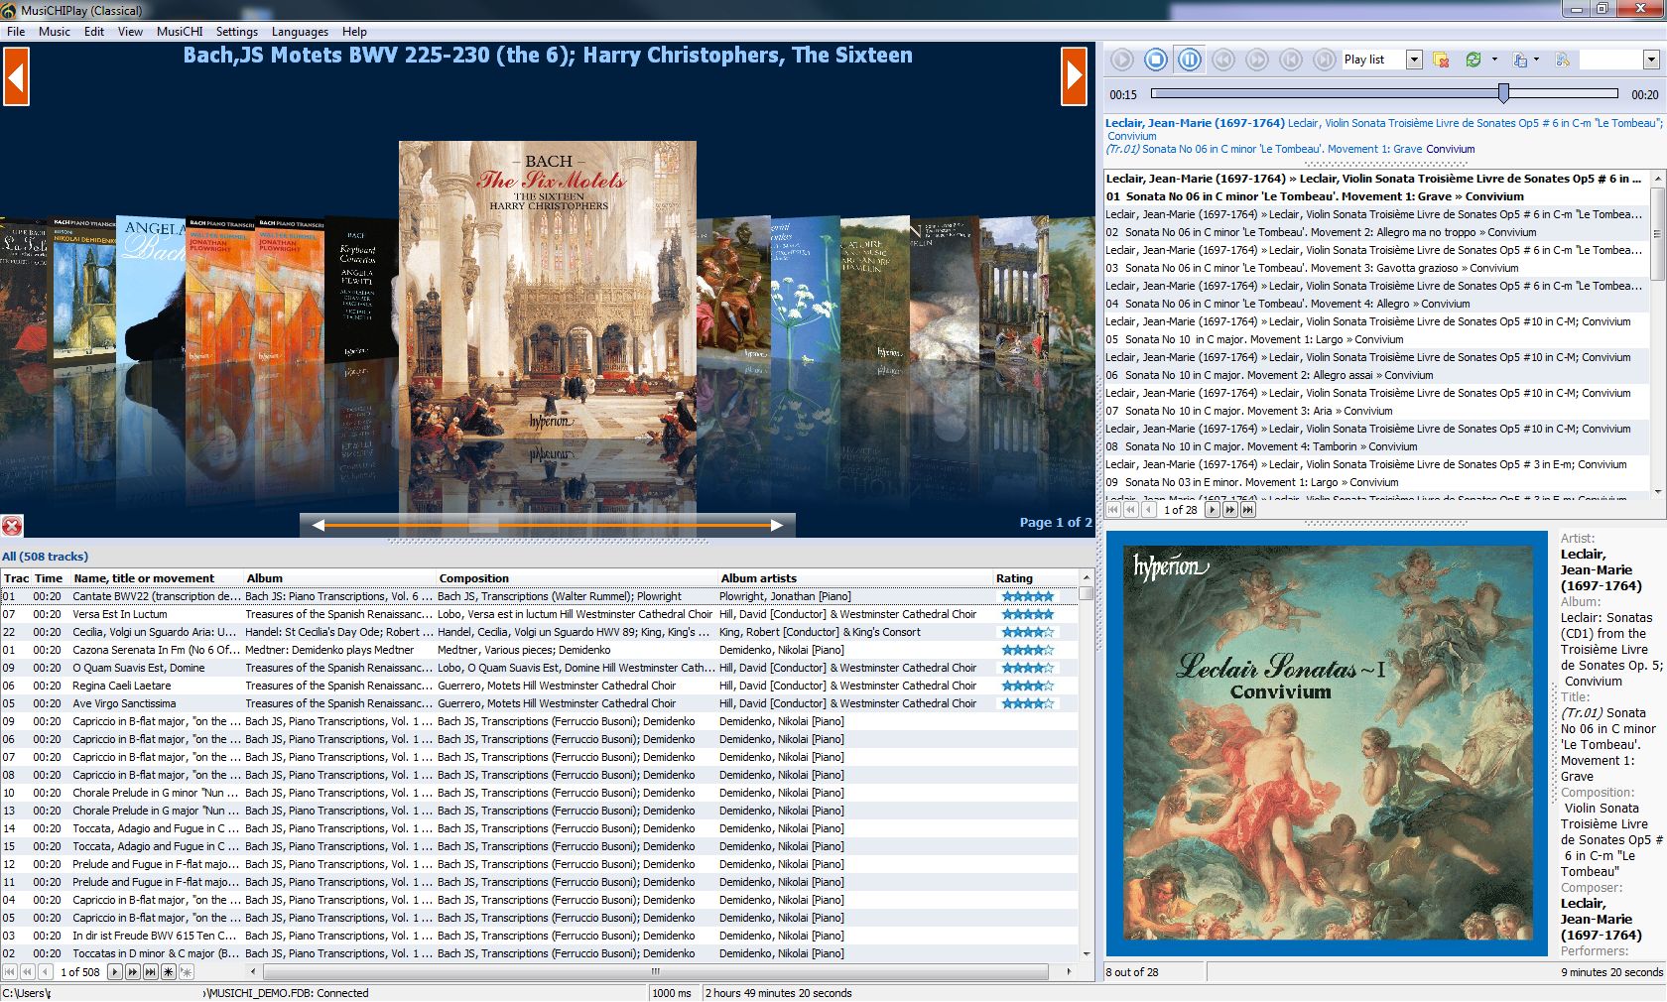The width and height of the screenshot is (1667, 1002).
Task: Click the cover flow right arrow button
Action: tap(1075, 76)
